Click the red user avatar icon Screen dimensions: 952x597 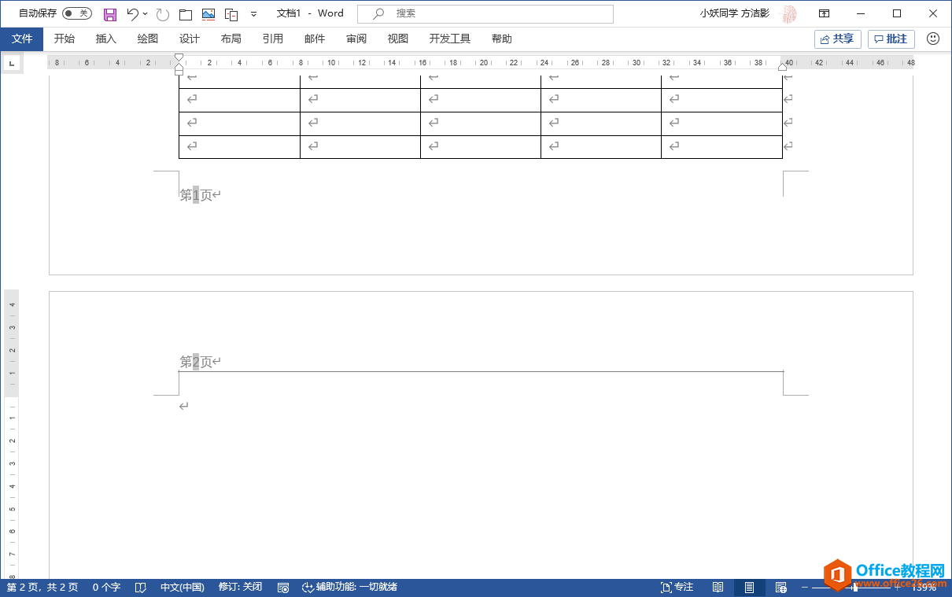click(788, 13)
